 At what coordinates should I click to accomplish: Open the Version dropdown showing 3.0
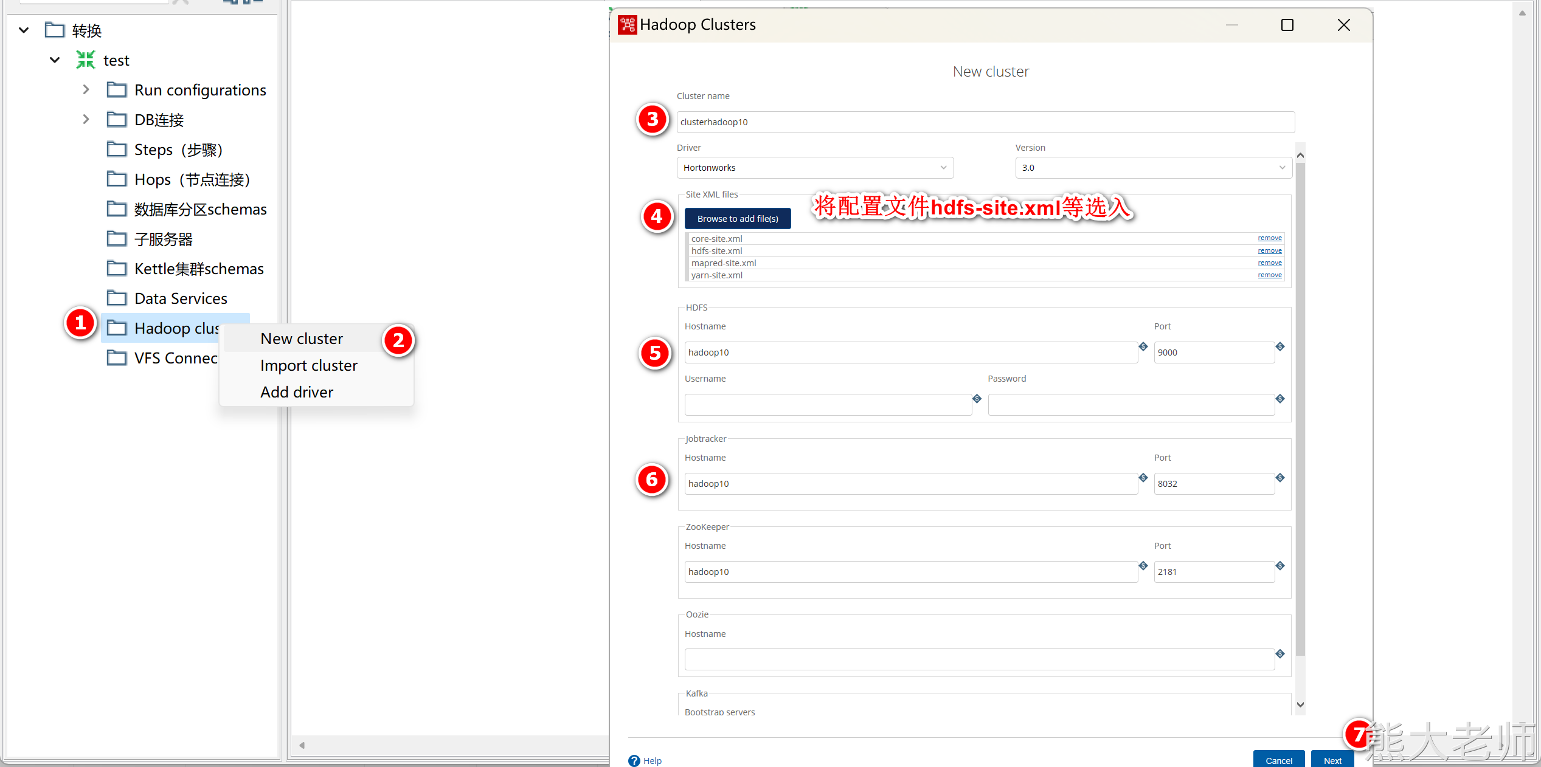click(x=1153, y=168)
